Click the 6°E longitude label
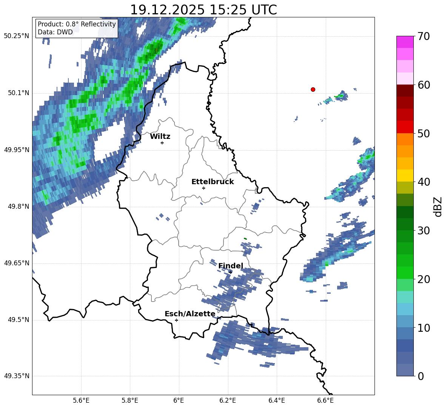Viewport: 447px width, 408px height. (179, 400)
